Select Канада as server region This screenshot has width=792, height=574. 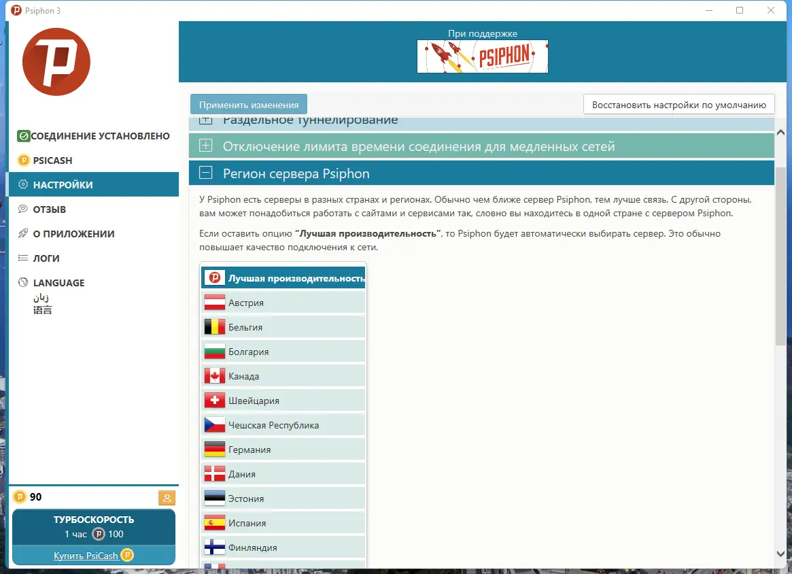click(283, 376)
